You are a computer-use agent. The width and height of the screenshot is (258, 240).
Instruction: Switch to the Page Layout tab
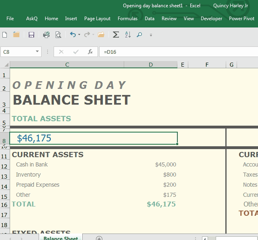pyautogui.click(x=97, y=19)
